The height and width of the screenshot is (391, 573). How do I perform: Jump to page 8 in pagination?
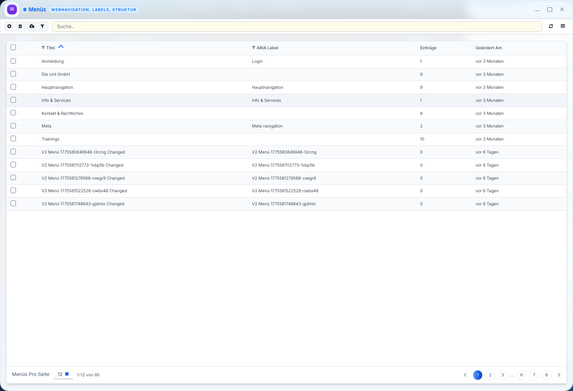546,375
